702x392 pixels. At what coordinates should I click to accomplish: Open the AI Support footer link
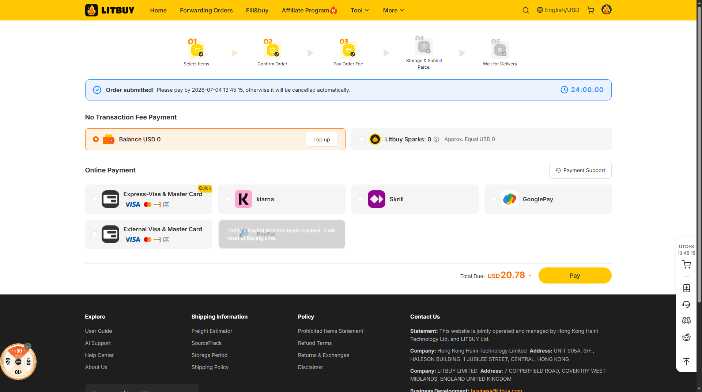pyautogui.click(x=98, y=343)
